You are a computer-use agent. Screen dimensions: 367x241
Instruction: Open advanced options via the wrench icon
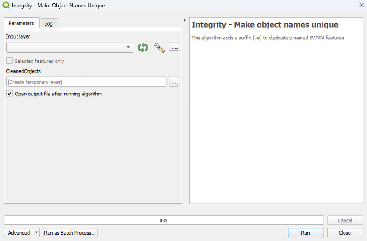pyautogui.click(x=159, y=47)
